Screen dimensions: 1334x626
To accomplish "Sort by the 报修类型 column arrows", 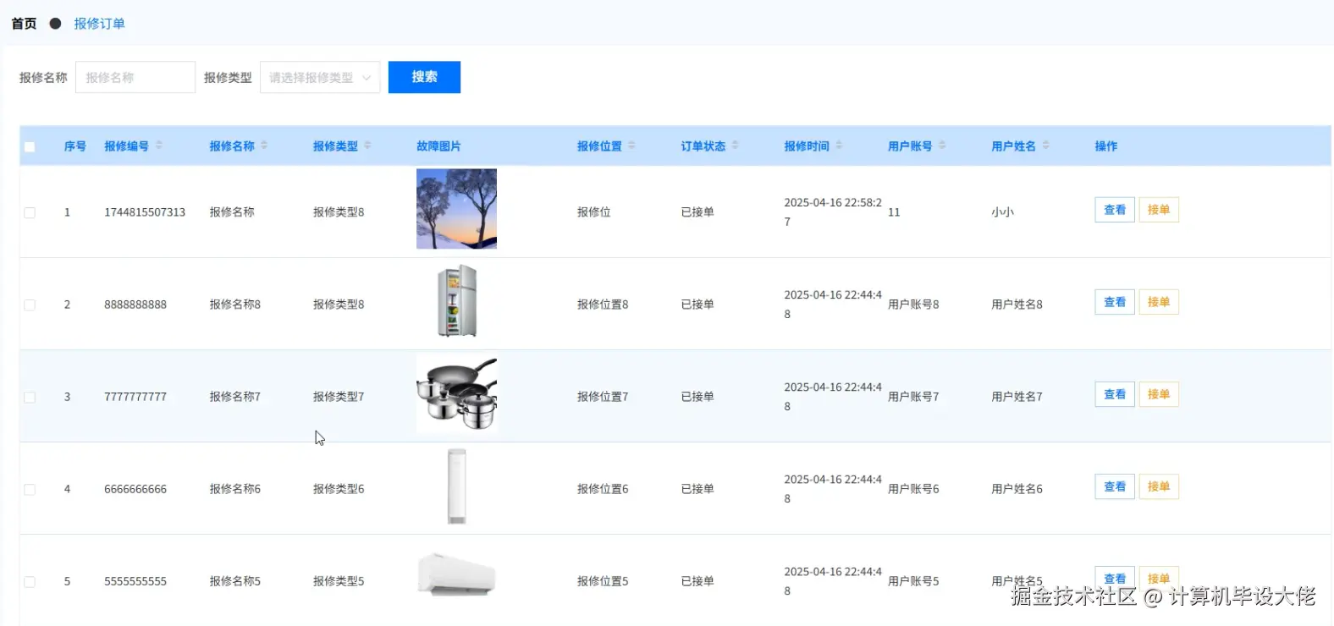I will (367, 146).
